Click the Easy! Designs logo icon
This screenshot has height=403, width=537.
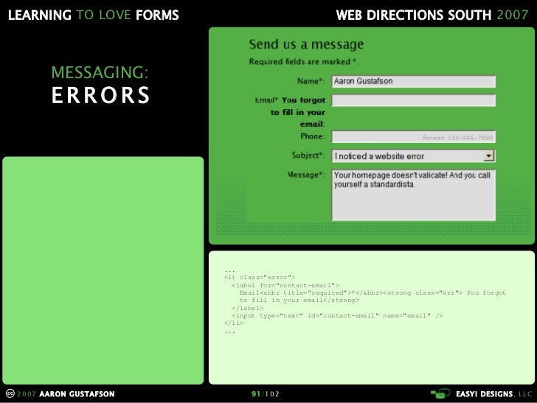click(440, 393)
